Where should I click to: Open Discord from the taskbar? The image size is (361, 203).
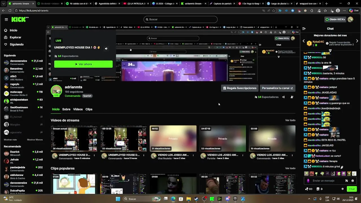[227, 199]
